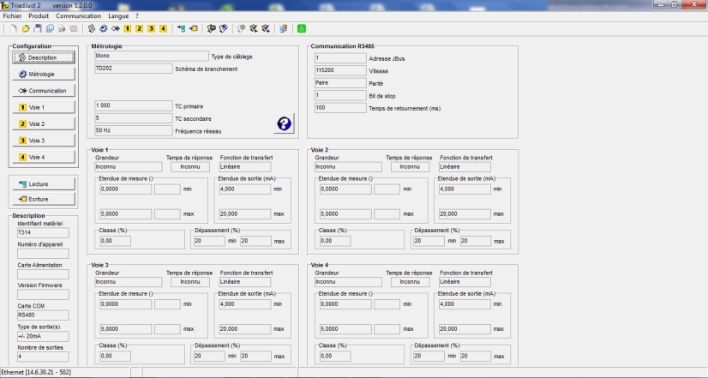Open the Fichier menu
Screen dimensions: 708x378
(x=12, y=15)
